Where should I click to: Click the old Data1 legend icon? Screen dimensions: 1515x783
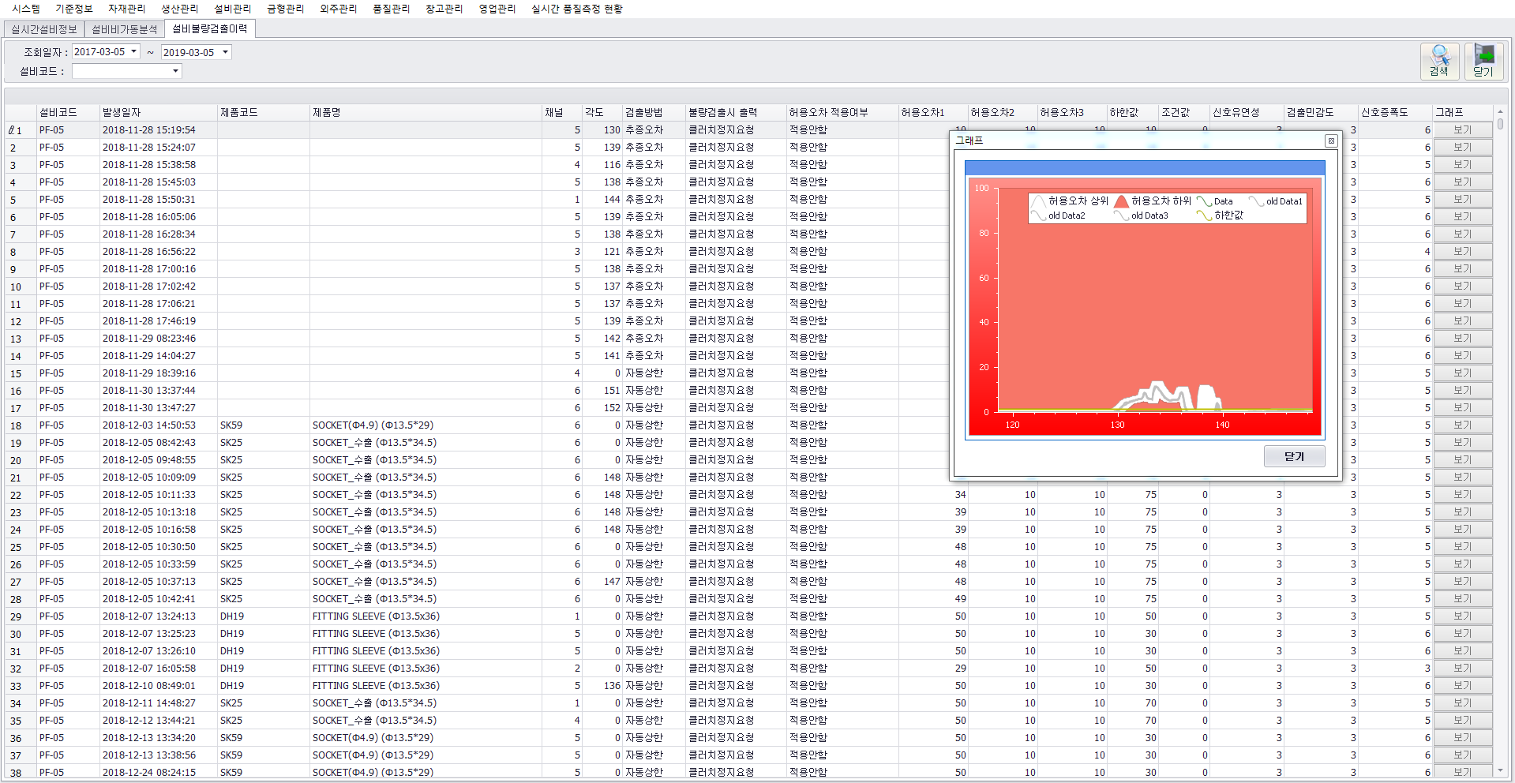point(1256,201)
